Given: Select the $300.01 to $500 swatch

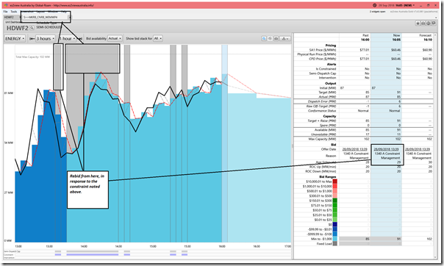Looking at the screenshot, I should [335, 195].
